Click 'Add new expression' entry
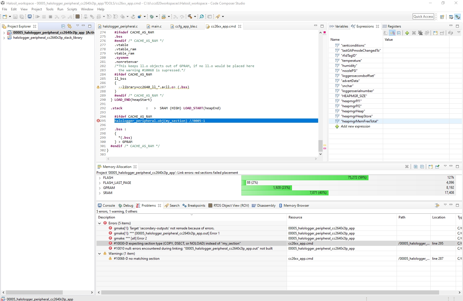 [x=355, y=126]
